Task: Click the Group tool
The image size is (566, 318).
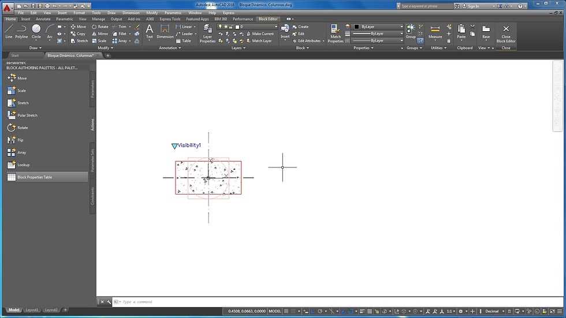Action: (x=411, y=31)
